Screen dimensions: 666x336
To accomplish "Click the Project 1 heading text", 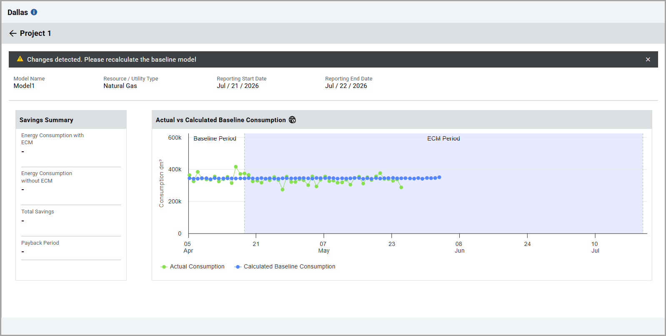I will tap(35, 33).
